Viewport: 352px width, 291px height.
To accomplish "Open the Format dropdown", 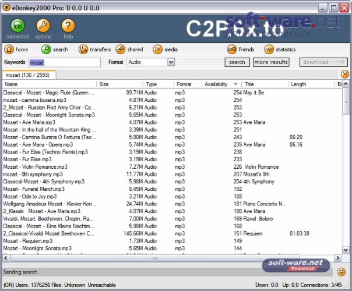I will (171, 62).
